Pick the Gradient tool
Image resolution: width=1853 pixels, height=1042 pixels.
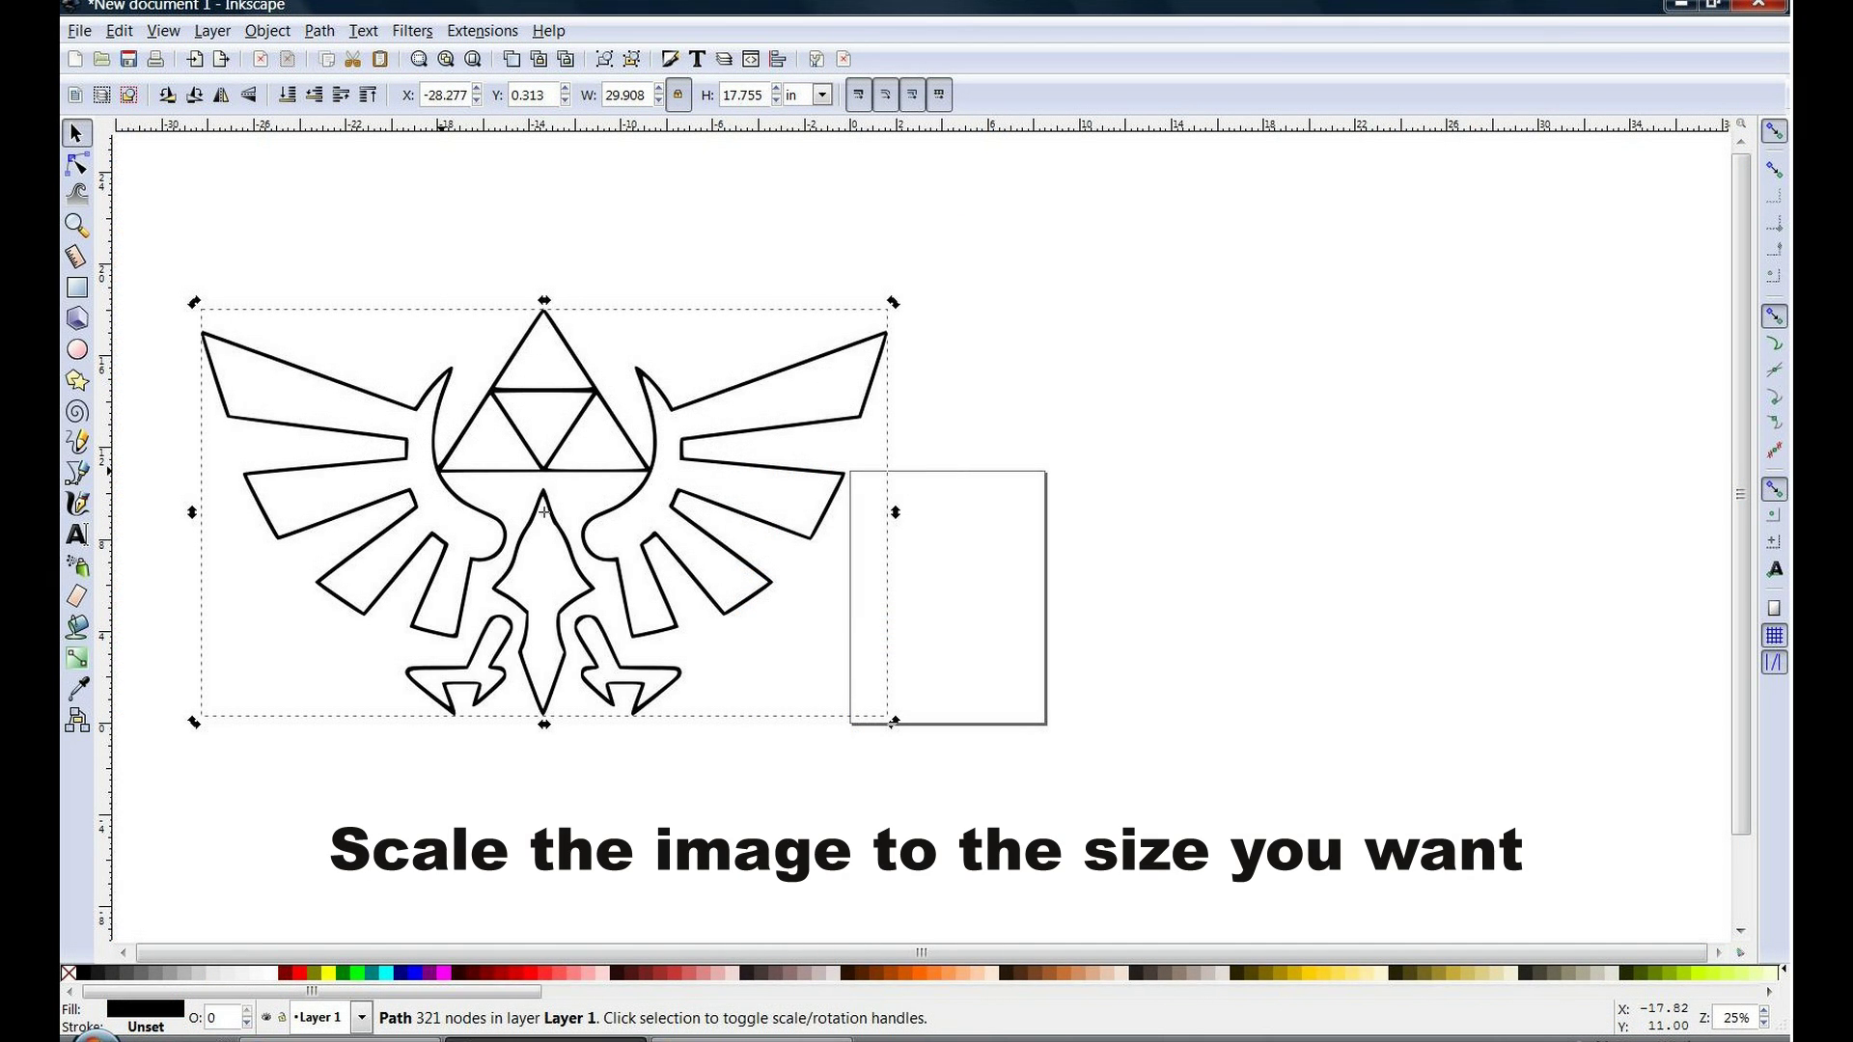[76, 657]
